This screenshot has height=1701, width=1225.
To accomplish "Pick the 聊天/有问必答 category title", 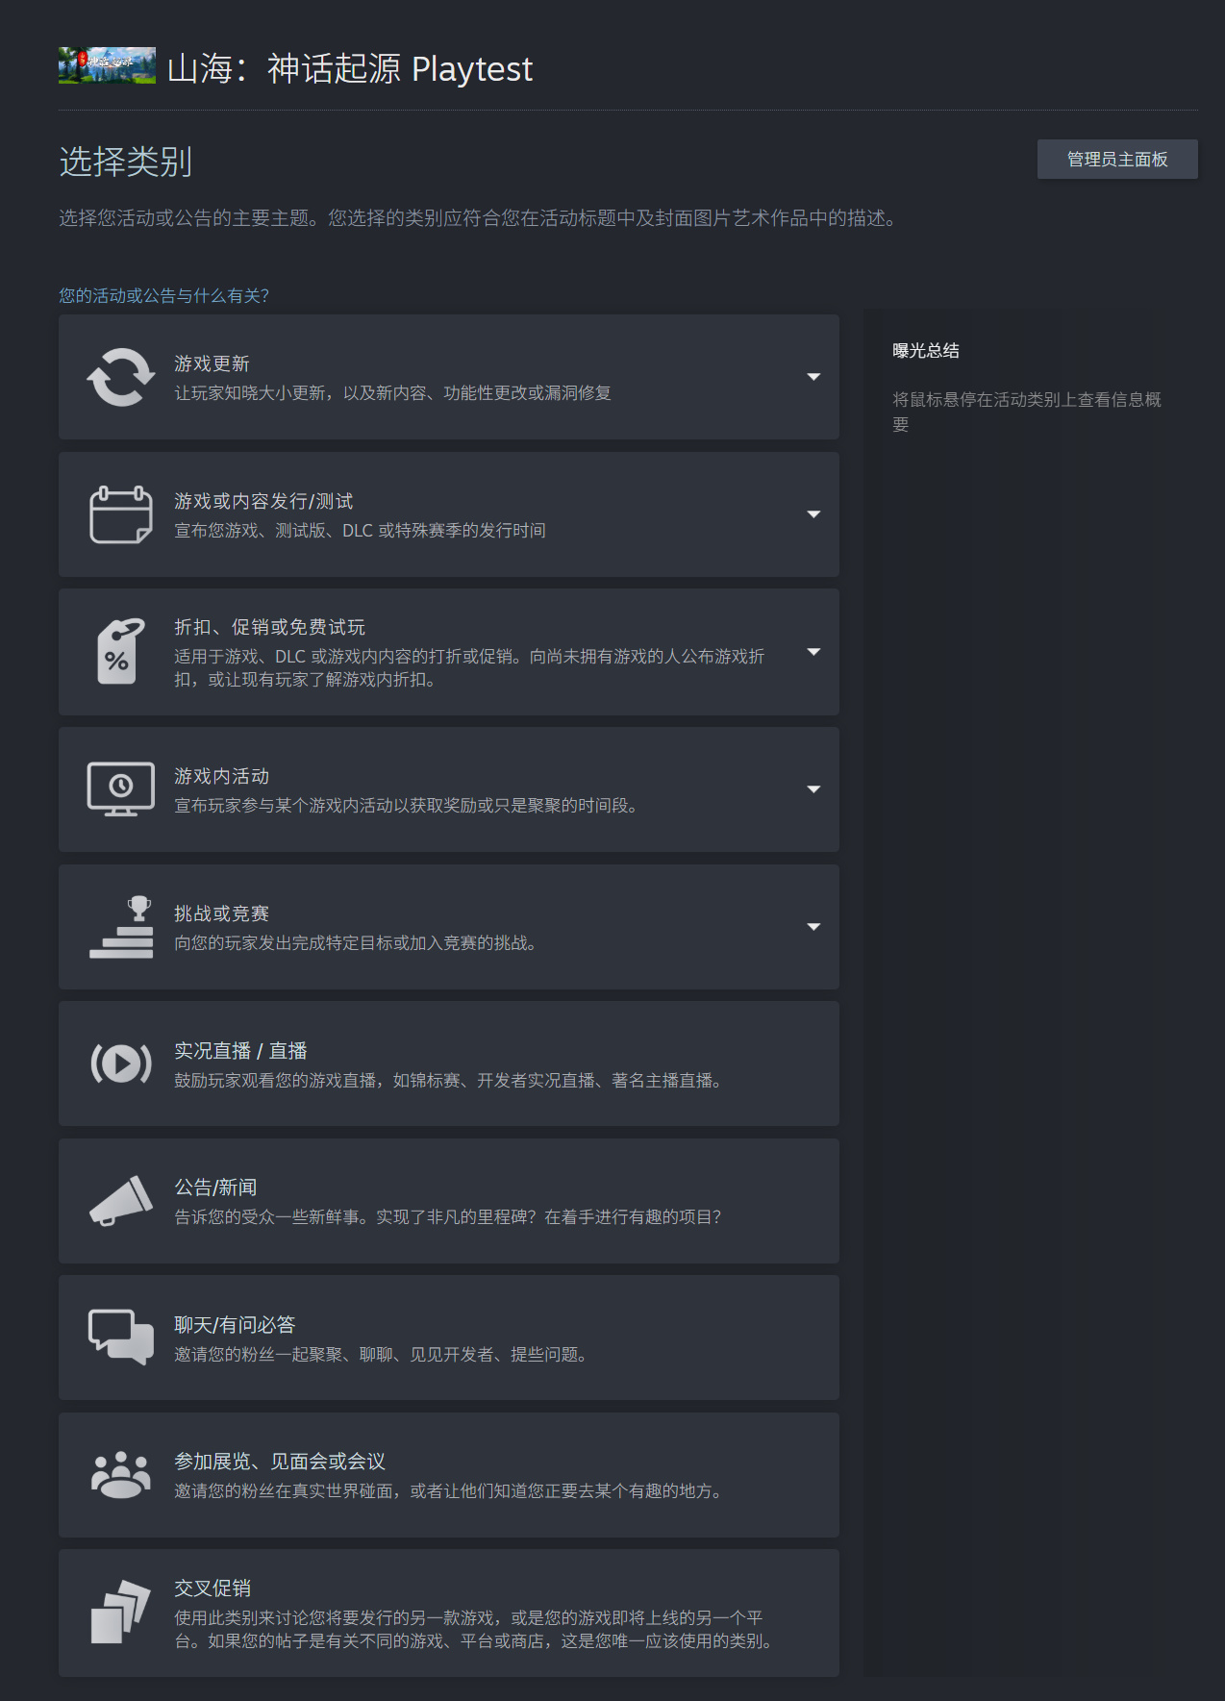I will pos(235,1325).
